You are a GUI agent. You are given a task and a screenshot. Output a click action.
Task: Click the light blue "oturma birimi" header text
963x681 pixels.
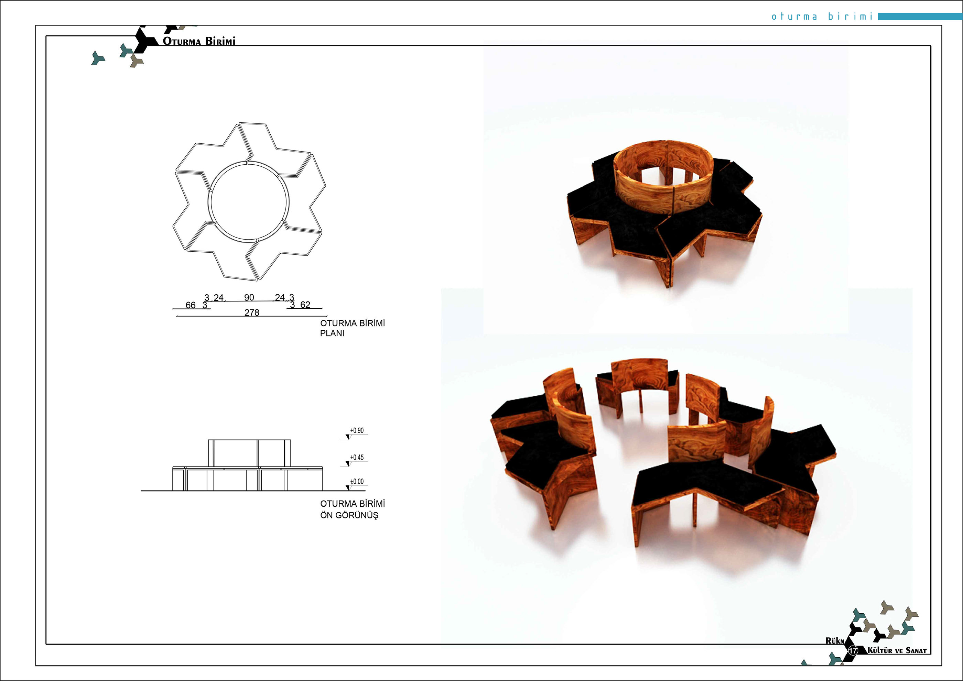pos(822,17)
